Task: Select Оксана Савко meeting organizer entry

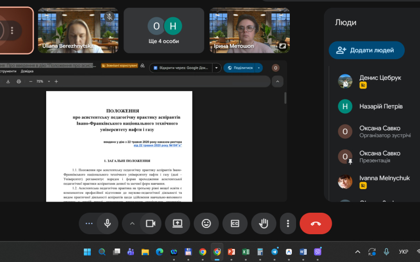Action: (x=375, y=132)
